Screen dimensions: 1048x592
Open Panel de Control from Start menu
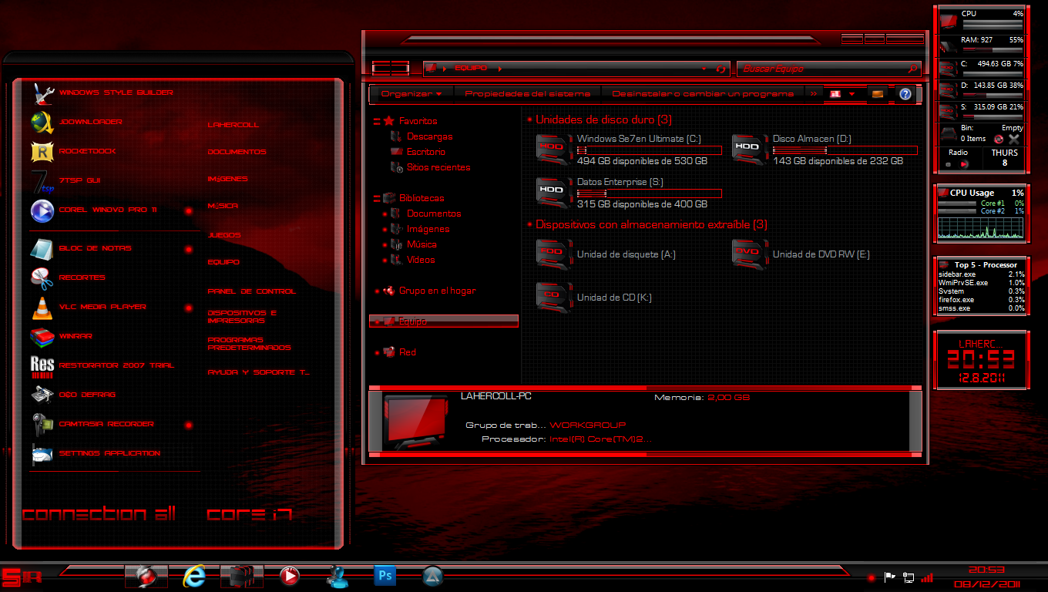click(251, 291)
